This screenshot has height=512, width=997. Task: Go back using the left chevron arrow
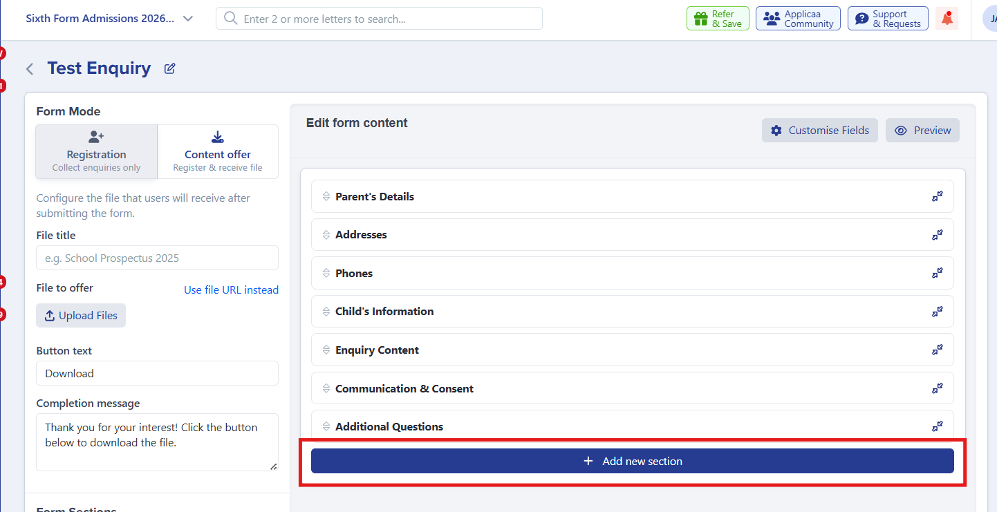[x=30, y=68]
